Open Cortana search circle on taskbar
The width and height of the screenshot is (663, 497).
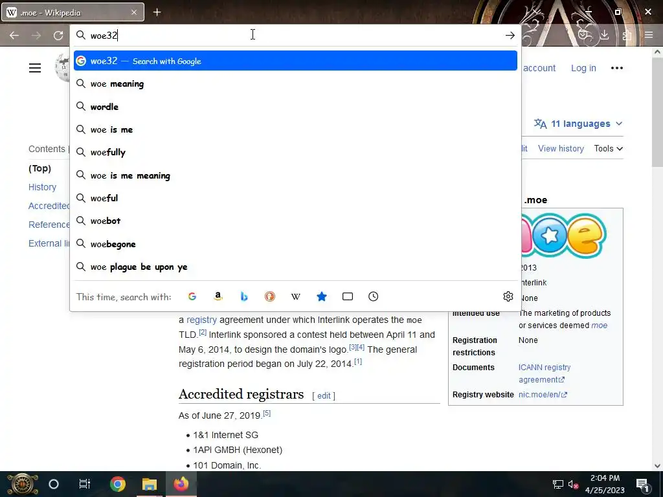coord(54,484)
